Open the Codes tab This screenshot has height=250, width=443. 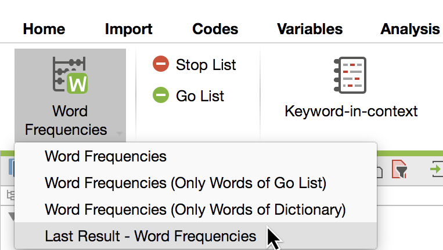coord(215,29)
